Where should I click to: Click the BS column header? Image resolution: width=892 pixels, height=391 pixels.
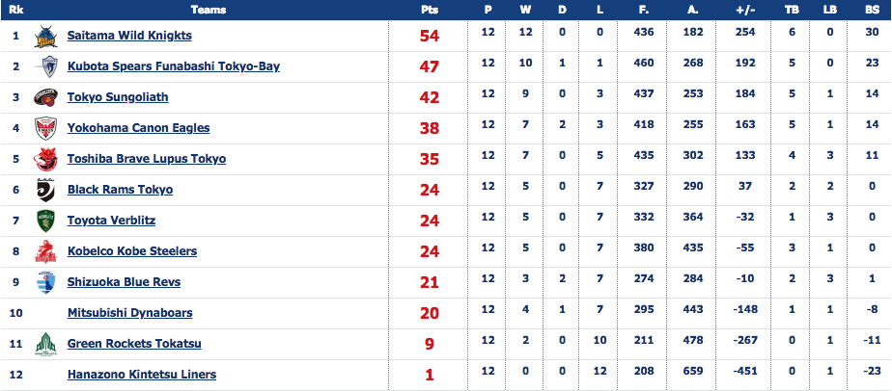[x=872, y=10]
